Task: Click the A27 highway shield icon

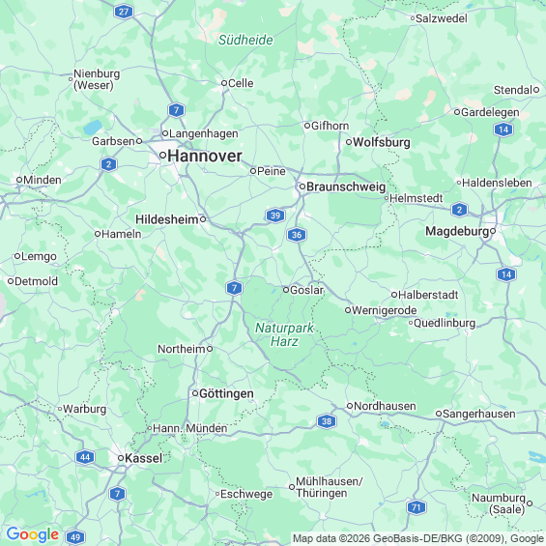Action: [124, 12]
